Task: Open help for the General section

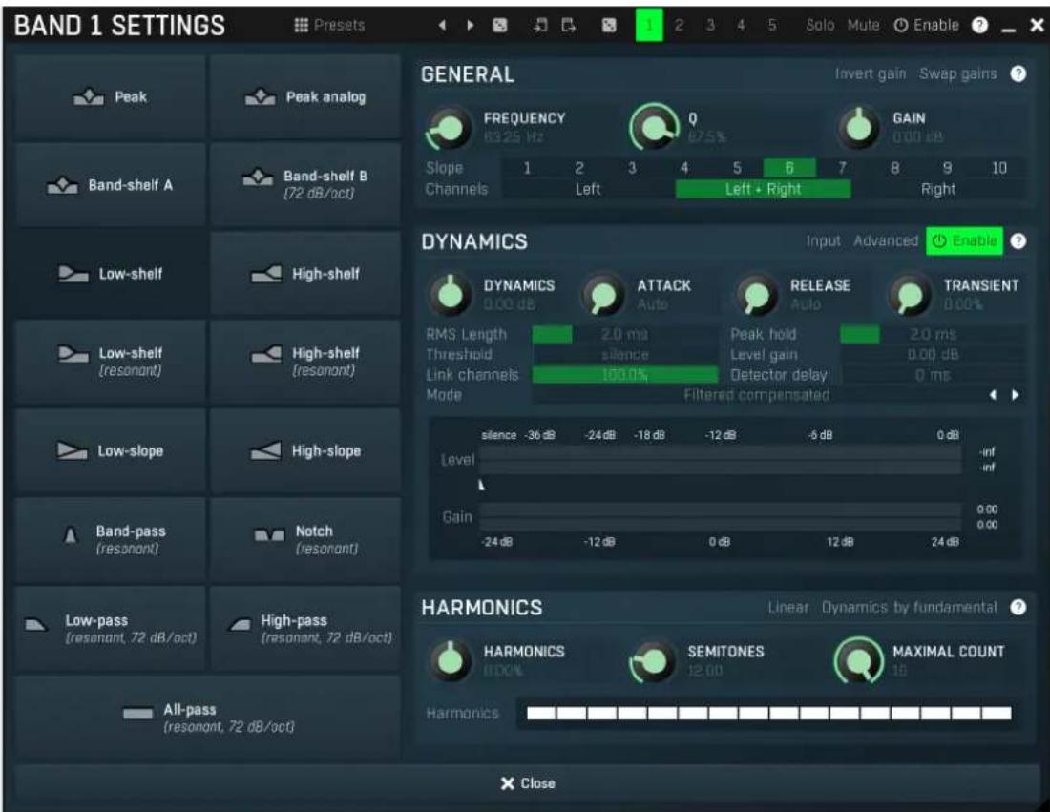Action: coord(1018,73)
